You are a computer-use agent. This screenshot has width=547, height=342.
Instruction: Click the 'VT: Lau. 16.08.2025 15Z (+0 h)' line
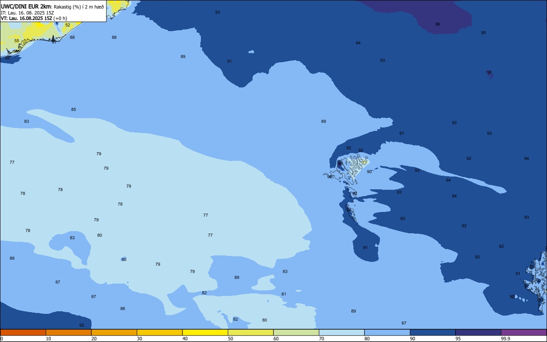tap(34, 18)
